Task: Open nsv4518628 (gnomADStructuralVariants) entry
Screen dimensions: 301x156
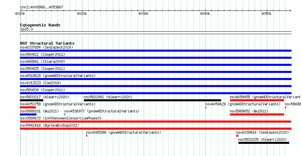Action: coord(58,76)
